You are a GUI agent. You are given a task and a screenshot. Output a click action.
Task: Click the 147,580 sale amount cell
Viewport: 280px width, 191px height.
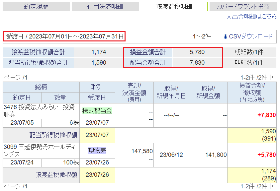pyautogui.click(x=142, y=151)
